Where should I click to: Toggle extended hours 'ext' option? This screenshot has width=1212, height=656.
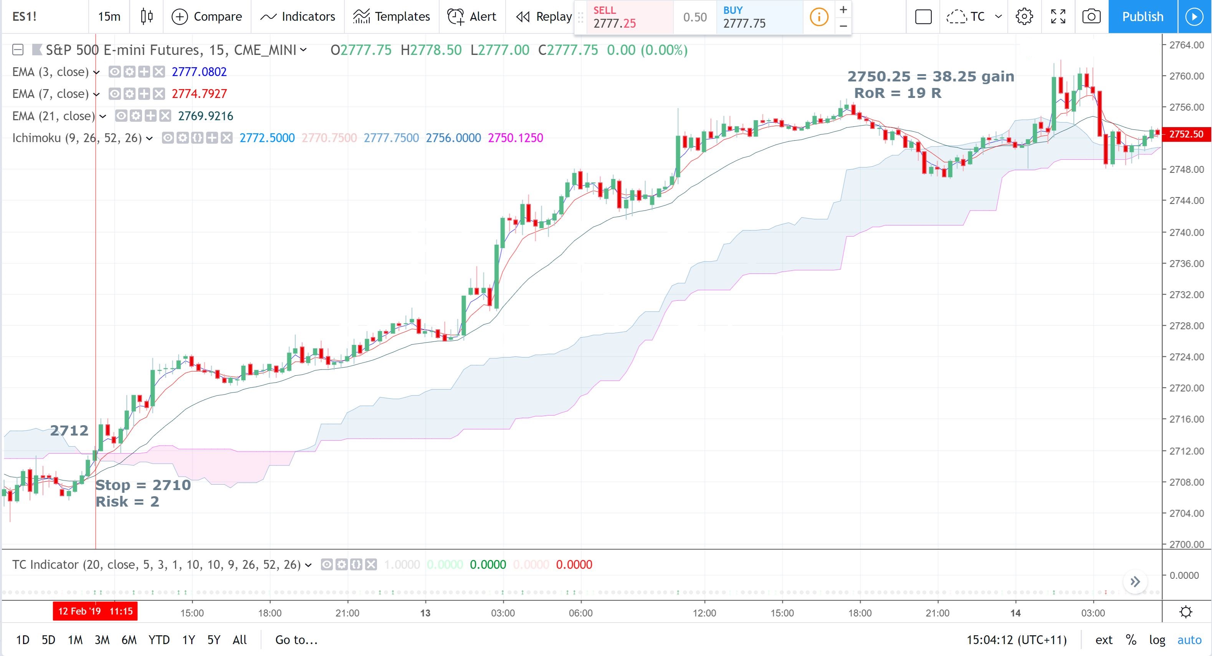(1104, 640)
